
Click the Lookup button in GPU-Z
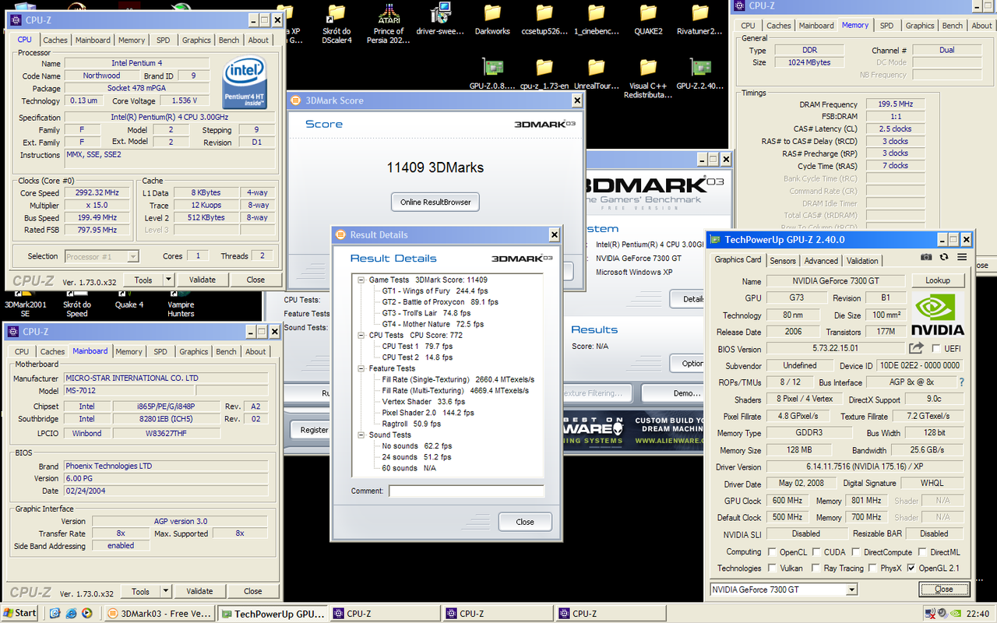point(938,280)
